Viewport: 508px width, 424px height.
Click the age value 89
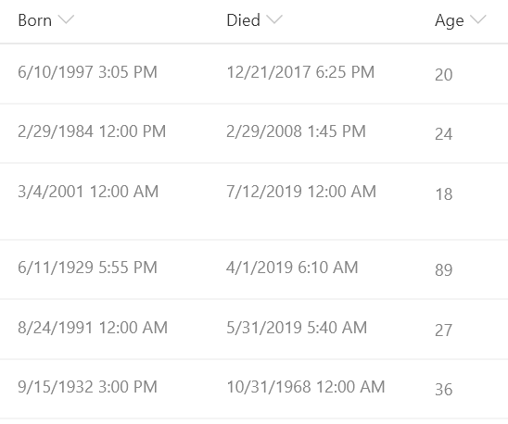coord(443,270)
